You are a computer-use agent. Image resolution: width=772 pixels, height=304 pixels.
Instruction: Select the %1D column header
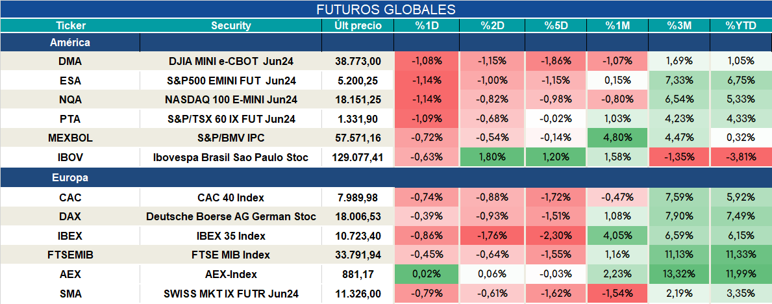point(427,26)
